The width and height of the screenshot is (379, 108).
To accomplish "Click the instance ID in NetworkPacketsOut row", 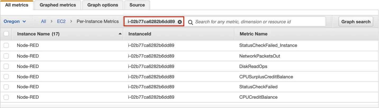I will coord(151,56).
